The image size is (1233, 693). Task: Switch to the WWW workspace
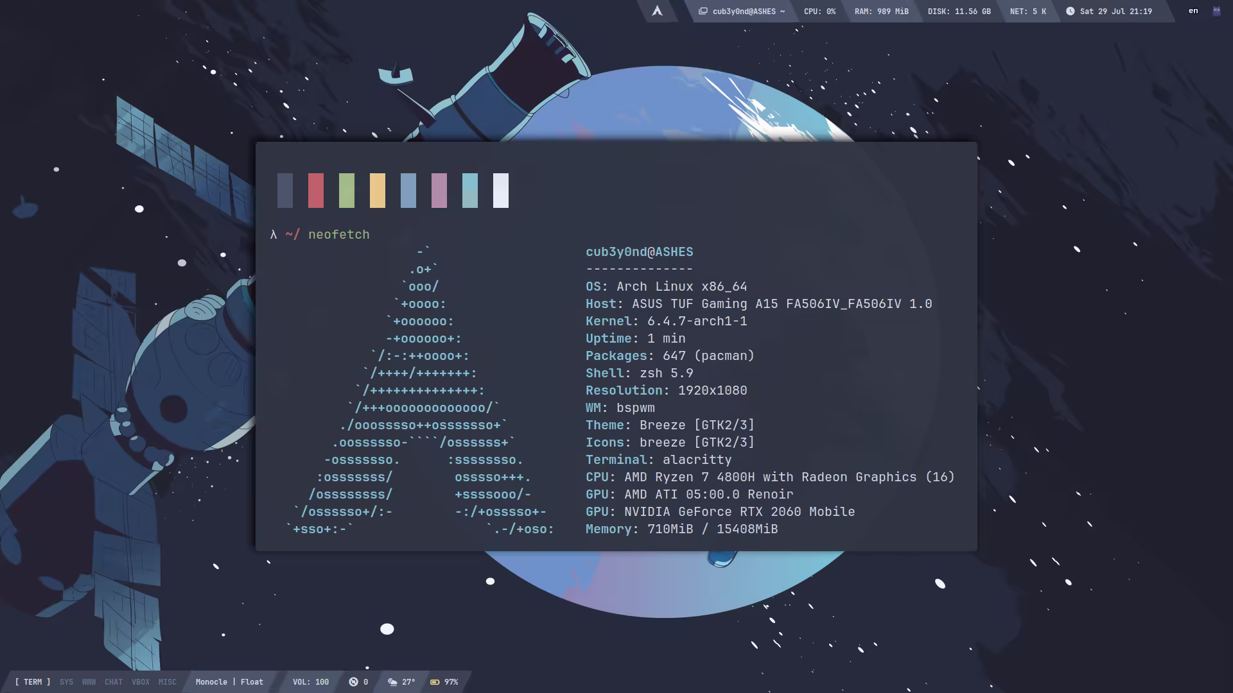(89, 681)
